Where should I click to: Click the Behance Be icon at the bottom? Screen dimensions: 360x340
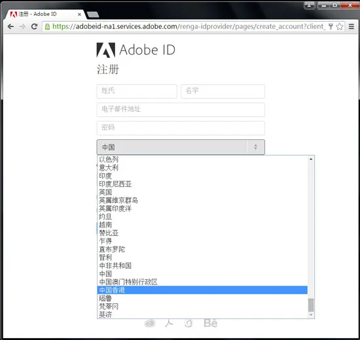(211, 323)
